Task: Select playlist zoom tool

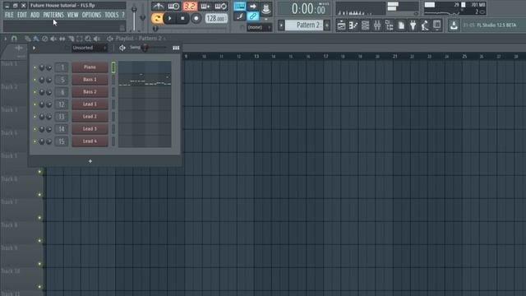Action: 88,39
